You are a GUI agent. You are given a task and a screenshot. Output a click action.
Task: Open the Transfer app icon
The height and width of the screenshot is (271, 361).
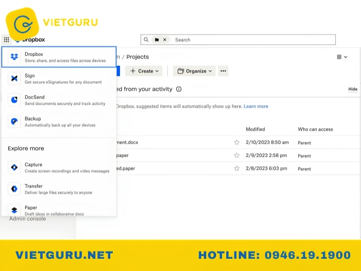coord(14,189)
